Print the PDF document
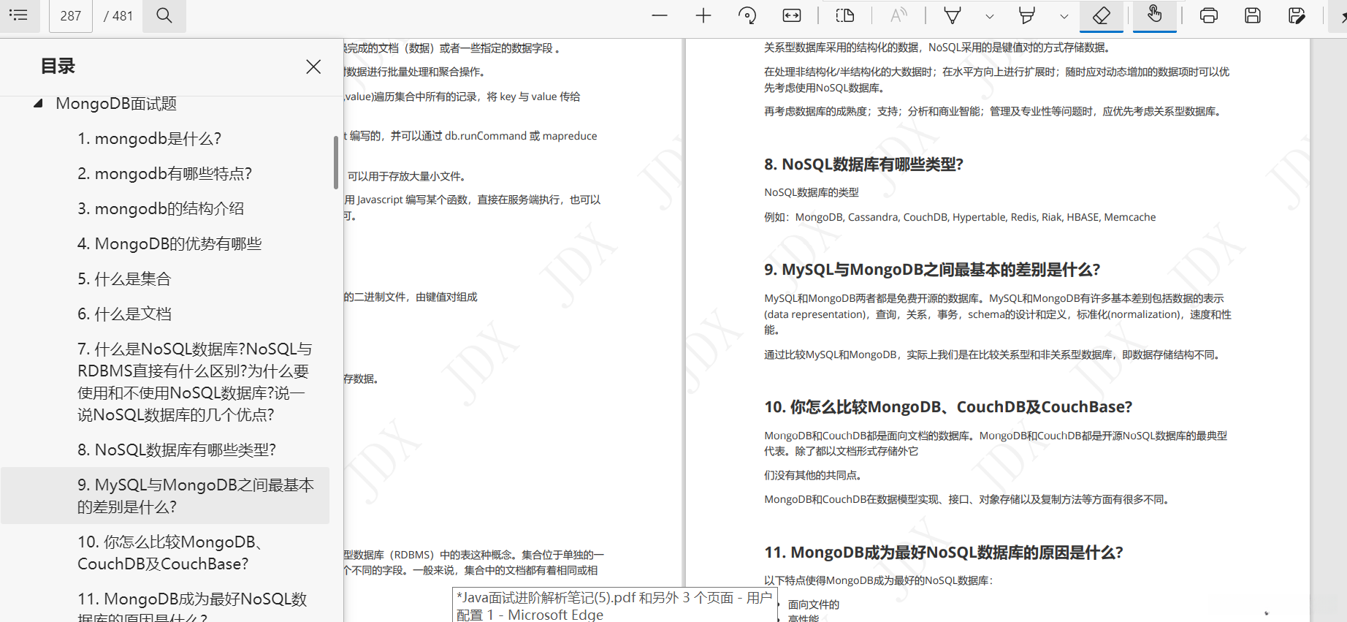The height and width of the screenshot is (622, 1347). click(x=1209, y=15)
